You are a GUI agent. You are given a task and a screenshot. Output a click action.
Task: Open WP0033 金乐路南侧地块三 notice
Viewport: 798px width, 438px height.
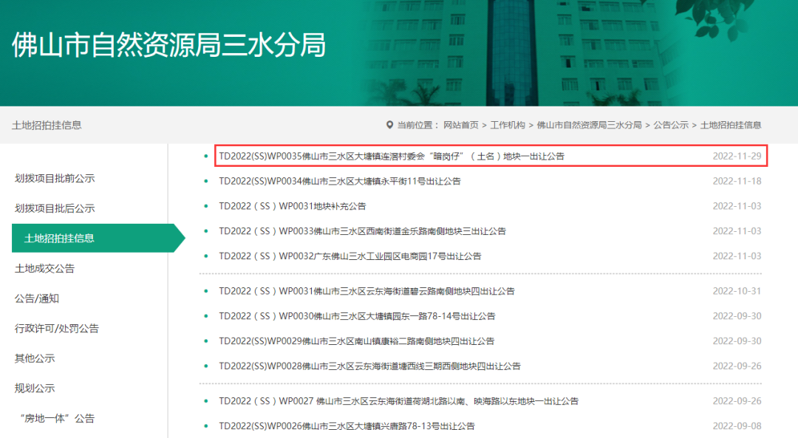(362, 232)
